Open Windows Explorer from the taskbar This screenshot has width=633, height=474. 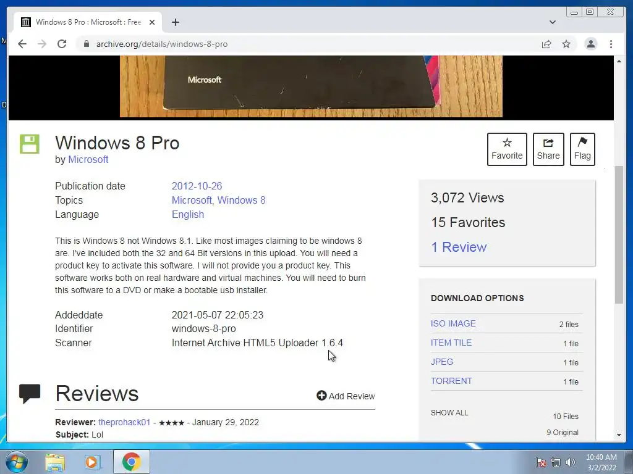[x=55, y=462]
